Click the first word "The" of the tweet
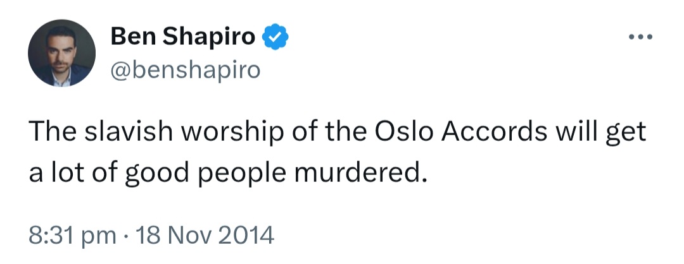 (x=53, y=132)
